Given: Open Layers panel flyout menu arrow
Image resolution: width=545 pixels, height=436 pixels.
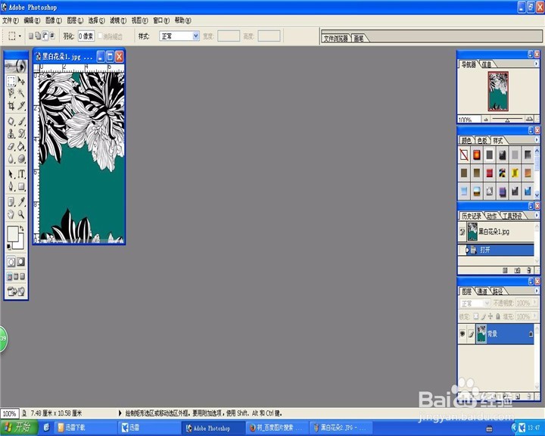Looking at the screenshot, I should [537, 291].
